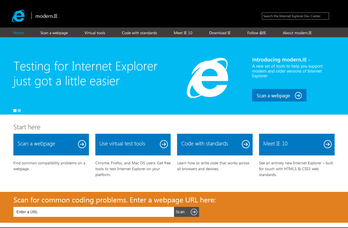Screen dimensions: 348x228
Task: Click the arrow icon on the Code with standards tile
Action: click(x=246, y=144)
